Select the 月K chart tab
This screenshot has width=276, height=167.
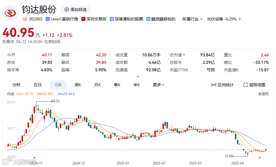(x=97, y=85)
